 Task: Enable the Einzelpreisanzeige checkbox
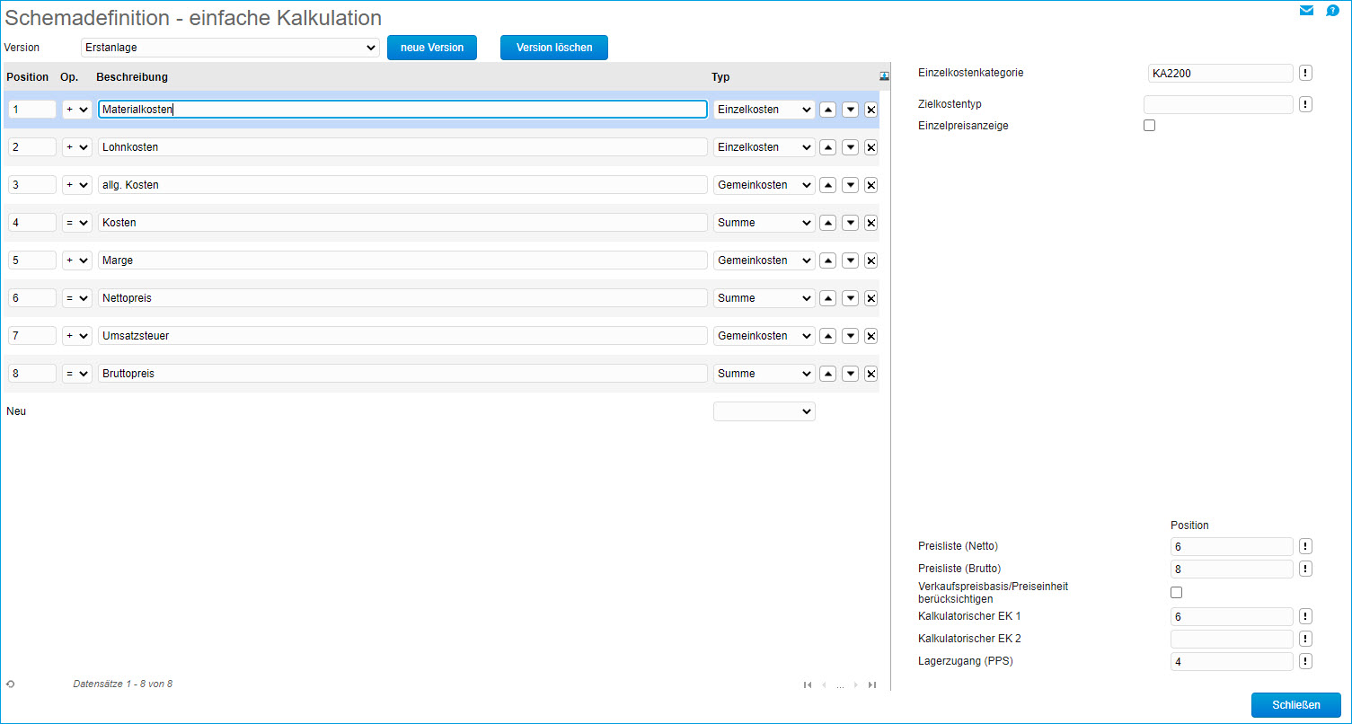tap(1149, 126)
